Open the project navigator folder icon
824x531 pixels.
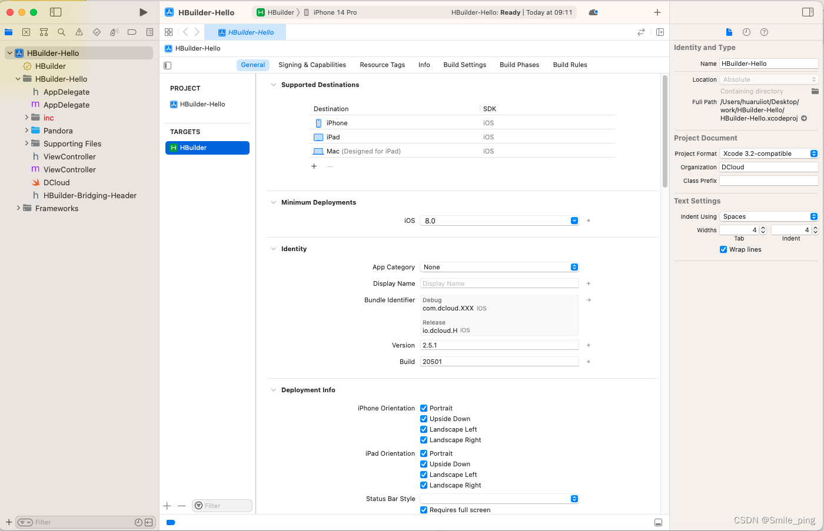(8, 32)
